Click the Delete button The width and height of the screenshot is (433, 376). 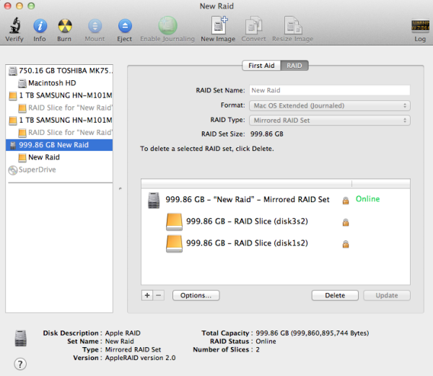click(x=334, y=295)
